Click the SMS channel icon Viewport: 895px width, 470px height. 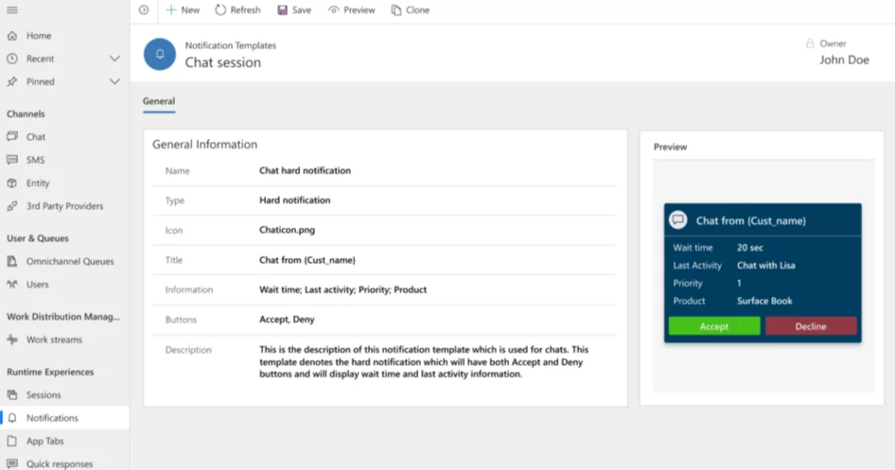(x=12, y=160)
